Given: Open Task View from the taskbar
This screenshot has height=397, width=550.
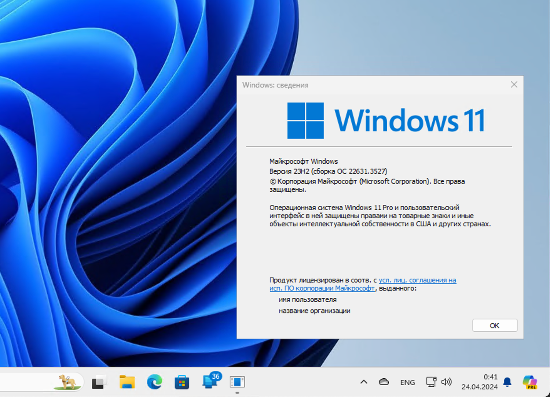Looking at the screenshot, I should click(99, 382).
